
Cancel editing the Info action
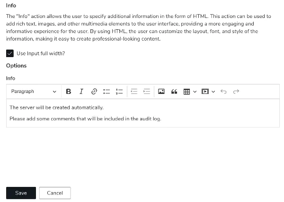pyautogui.click(x=55, y=193)
